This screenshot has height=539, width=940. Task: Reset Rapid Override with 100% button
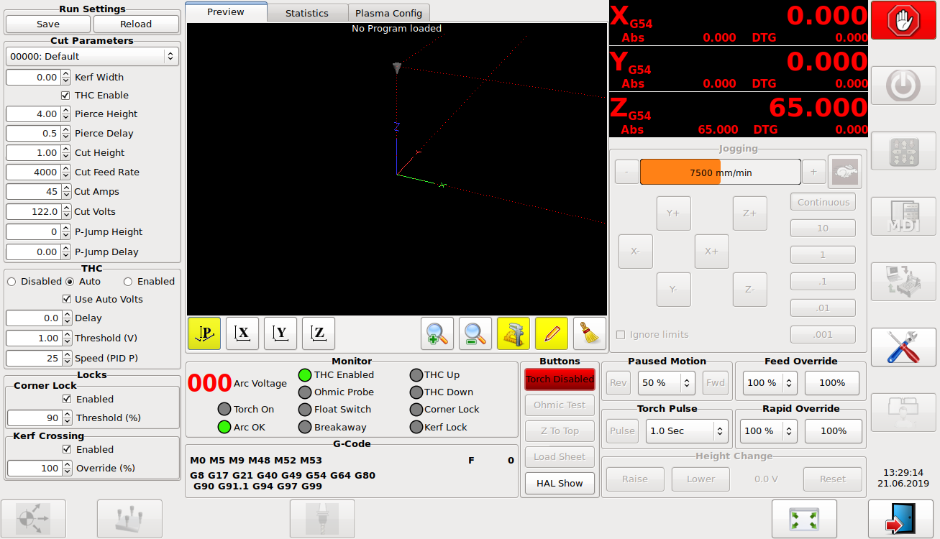[x=832, y=431]
